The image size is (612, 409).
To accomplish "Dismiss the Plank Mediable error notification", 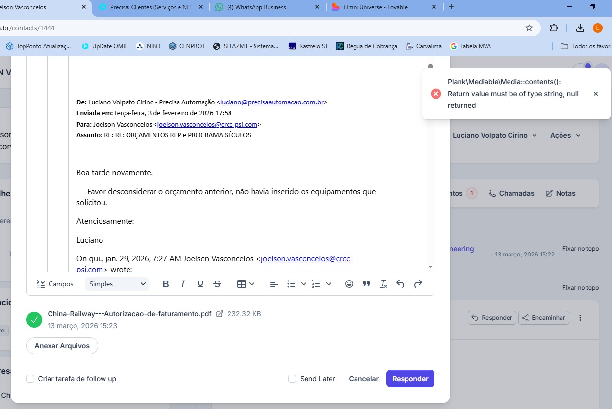I will pos(596,94).
